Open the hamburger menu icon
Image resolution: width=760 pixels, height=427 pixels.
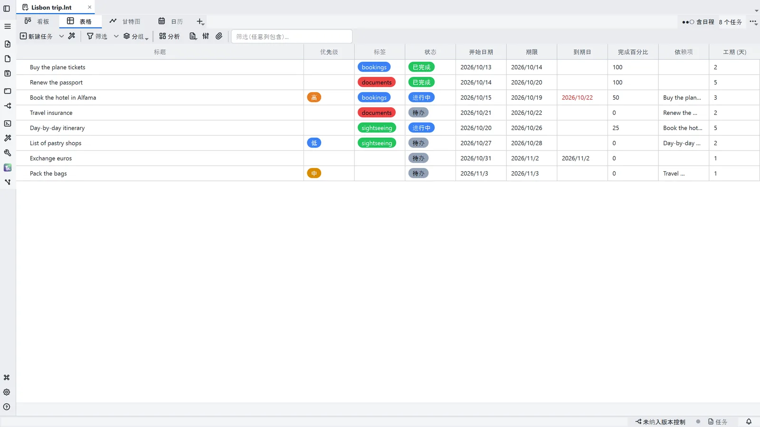8,27
